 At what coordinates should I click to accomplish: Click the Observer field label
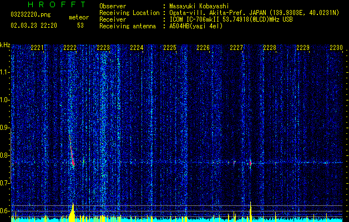pyautogui.click(x=113, y=6)
